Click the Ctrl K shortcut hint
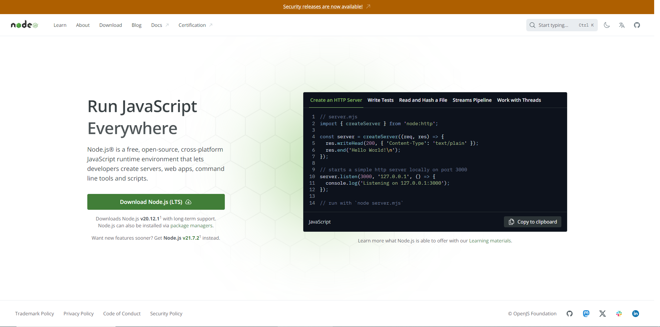The image size is (660, 327). coord(586,25)
